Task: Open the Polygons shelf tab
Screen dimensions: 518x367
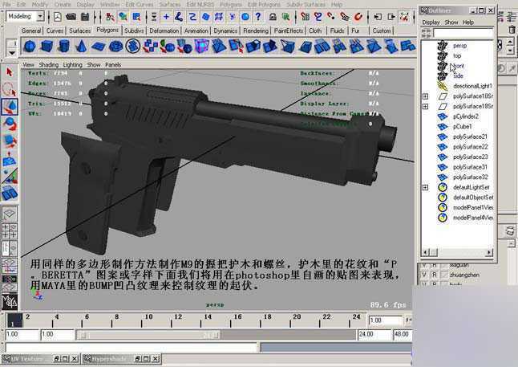Action: (x=107, y=30)
